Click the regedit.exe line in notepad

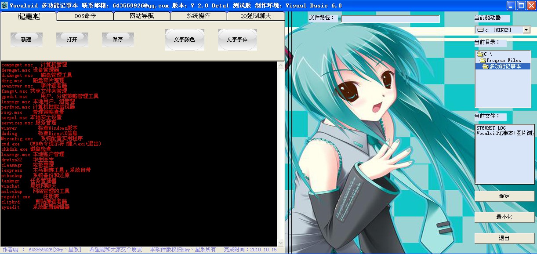tap(30, 196)
